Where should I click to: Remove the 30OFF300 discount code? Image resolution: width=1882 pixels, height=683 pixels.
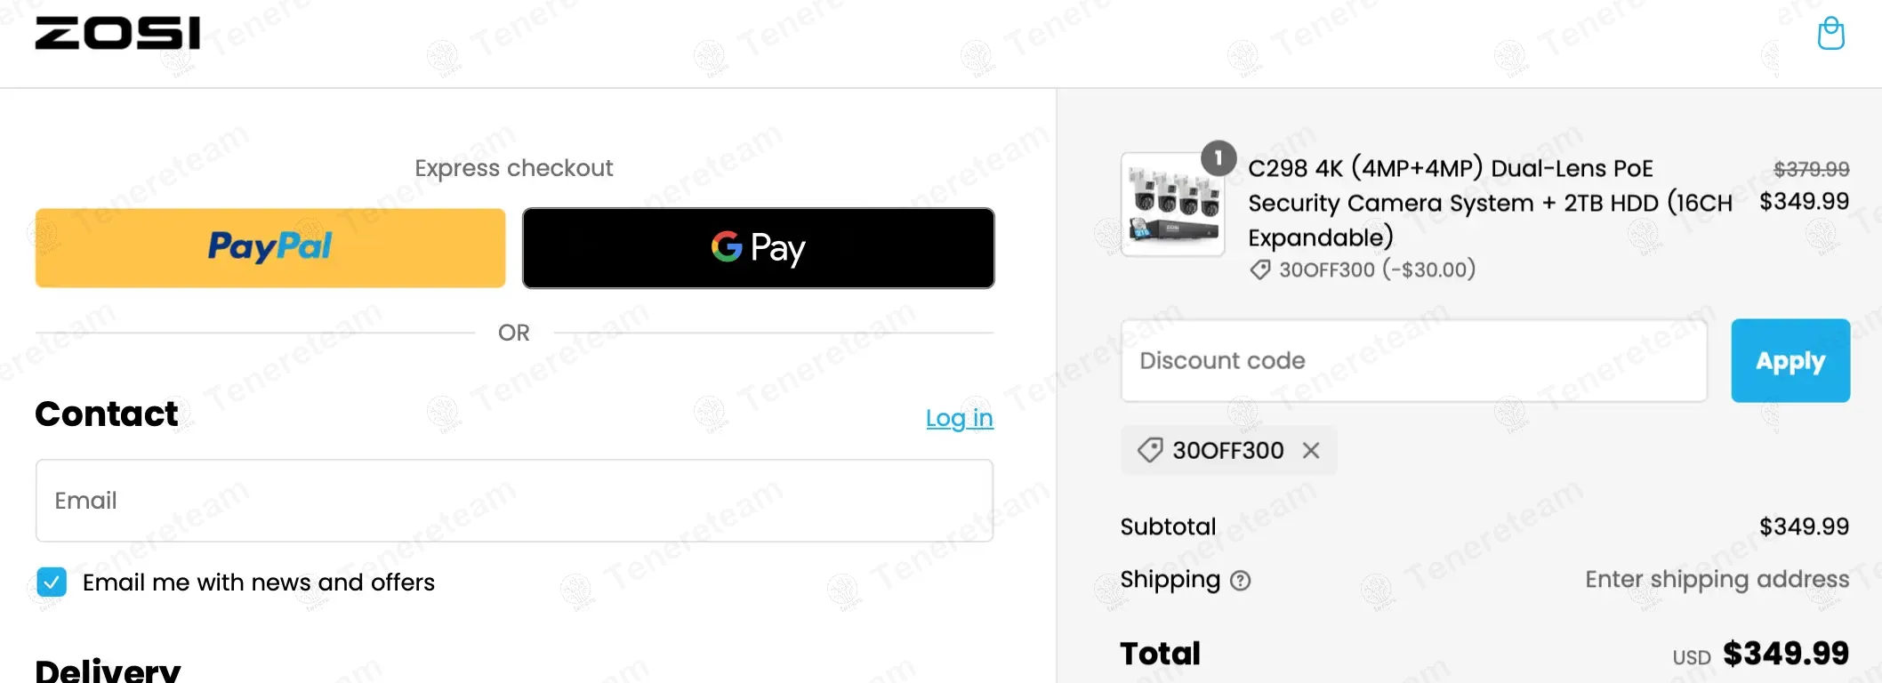[1311, 451]
